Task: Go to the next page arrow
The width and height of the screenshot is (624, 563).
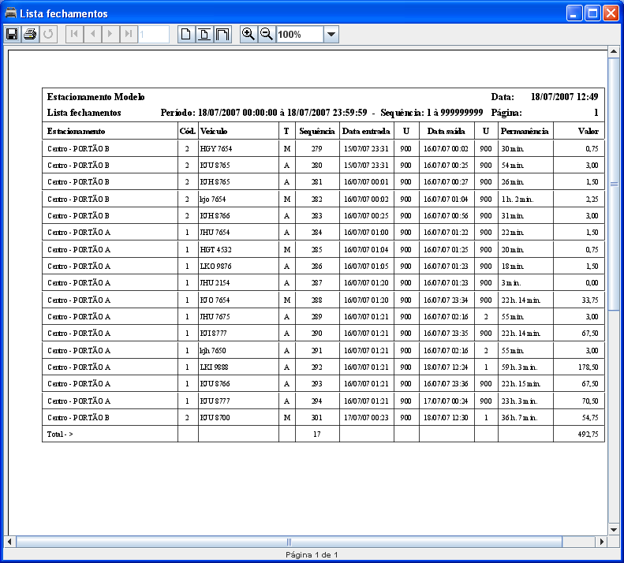Action: (110, 34)
